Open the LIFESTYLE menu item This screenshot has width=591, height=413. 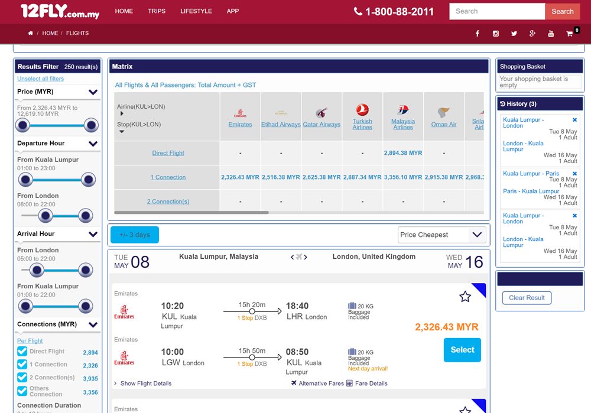click(196, 11)
